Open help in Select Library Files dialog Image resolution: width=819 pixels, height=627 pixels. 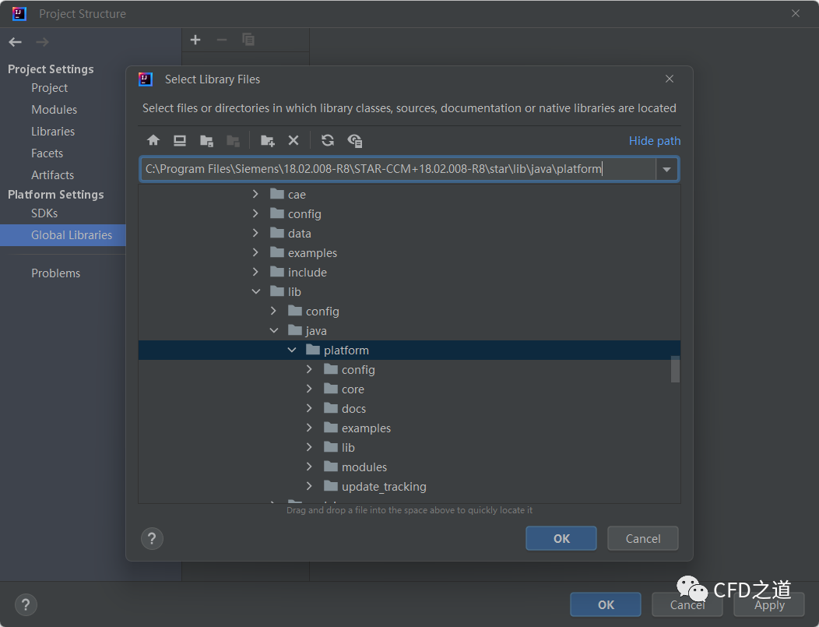[x=152, y=538]
